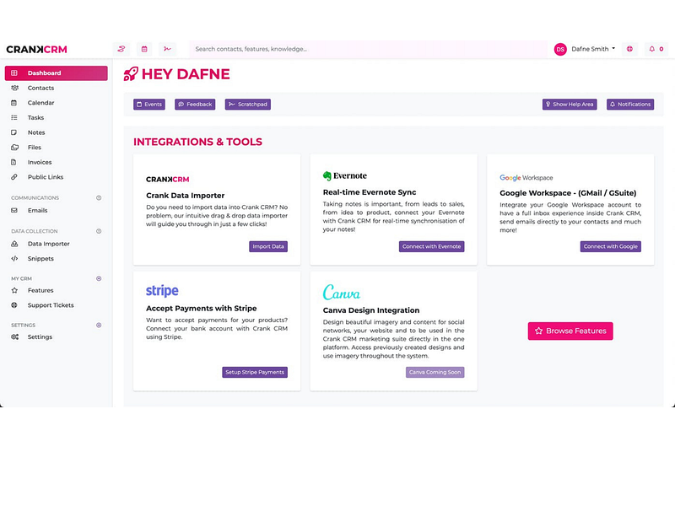
Task: Focus the search contacts, features, knowledge field
Action: click(369, 49)
